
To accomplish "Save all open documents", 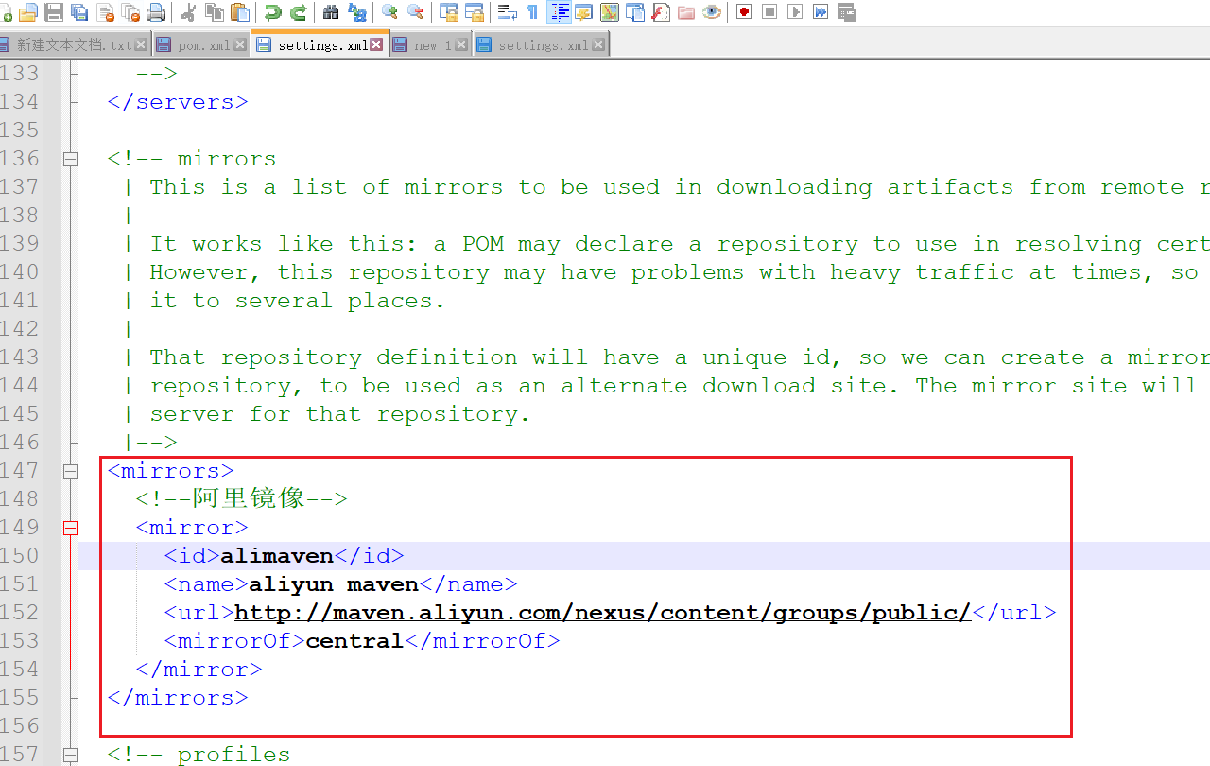I will click(x=79, y=12).
